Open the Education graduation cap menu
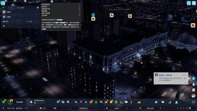 pos(101,102)
